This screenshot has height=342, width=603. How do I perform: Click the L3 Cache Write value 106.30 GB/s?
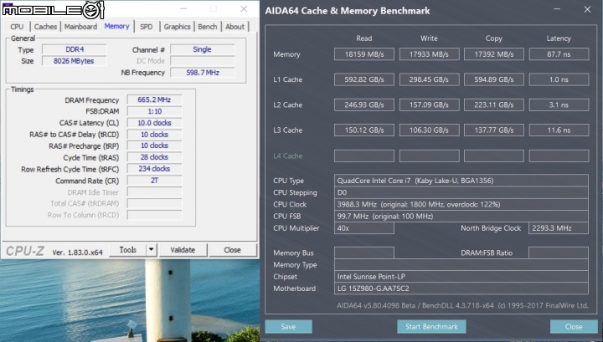tap(429, 130)
